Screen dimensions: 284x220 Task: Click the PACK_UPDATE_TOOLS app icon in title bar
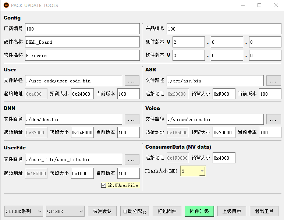point(6,6)
